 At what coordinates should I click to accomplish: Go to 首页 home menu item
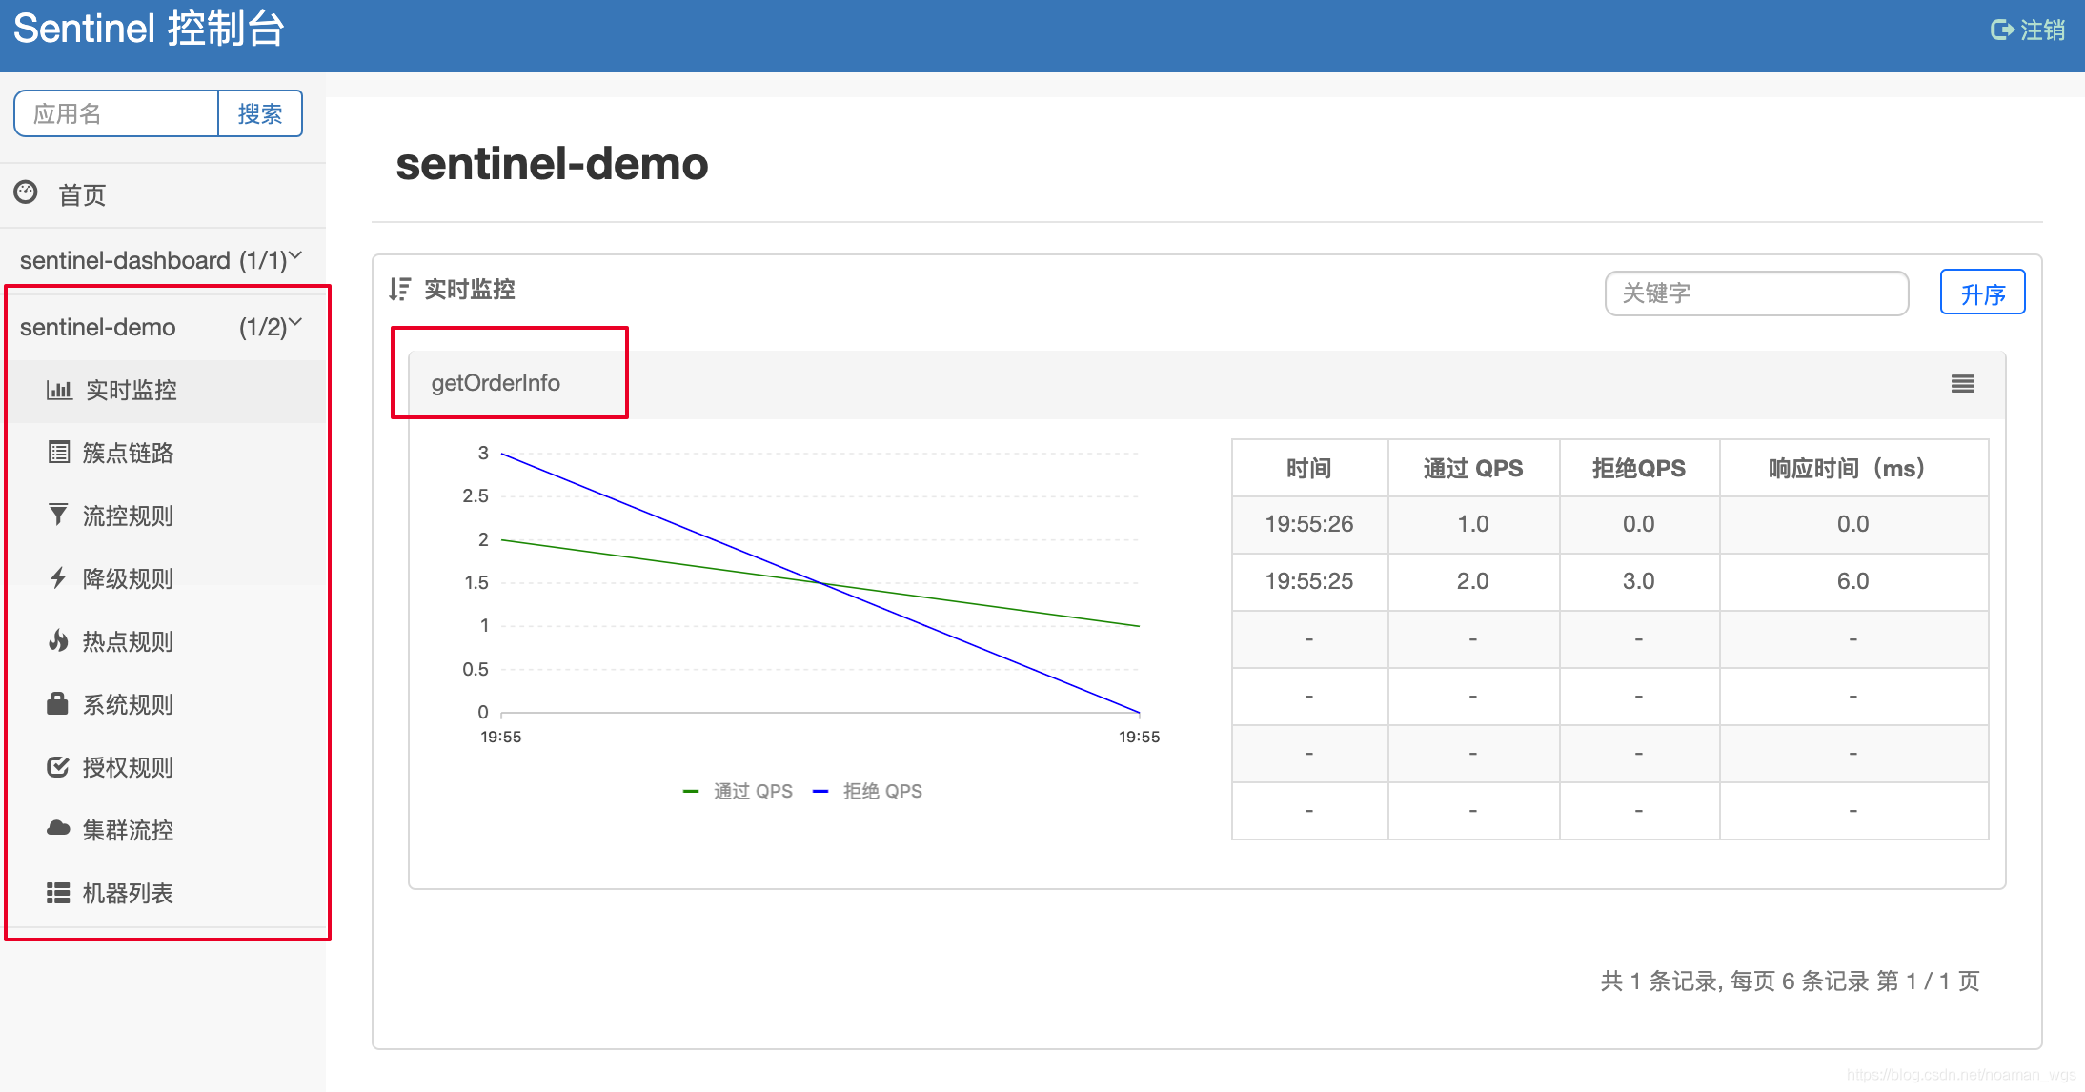point(82,195)
